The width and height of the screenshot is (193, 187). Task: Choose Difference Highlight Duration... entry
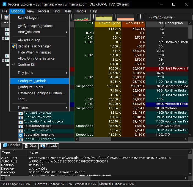[39, 93]
